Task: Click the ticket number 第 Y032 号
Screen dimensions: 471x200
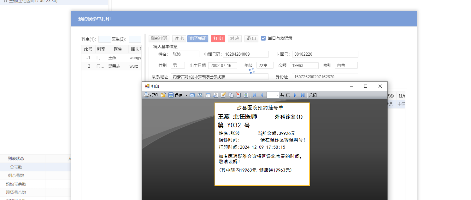Action: [234, 125]
